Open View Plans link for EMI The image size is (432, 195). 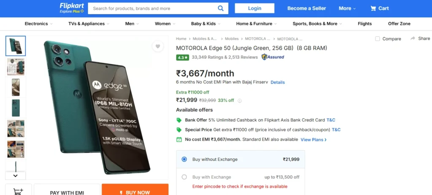click(313, 140)
